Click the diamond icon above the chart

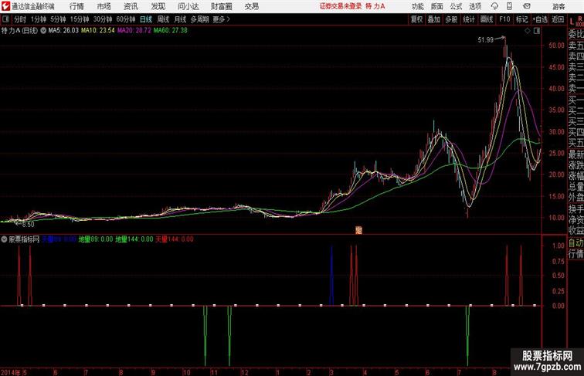coord(528,31)
